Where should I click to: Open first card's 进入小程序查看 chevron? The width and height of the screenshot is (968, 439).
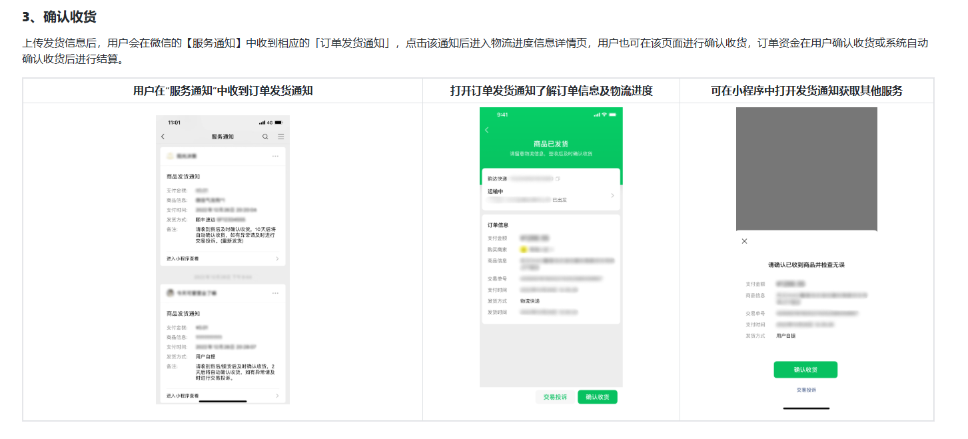277,258
